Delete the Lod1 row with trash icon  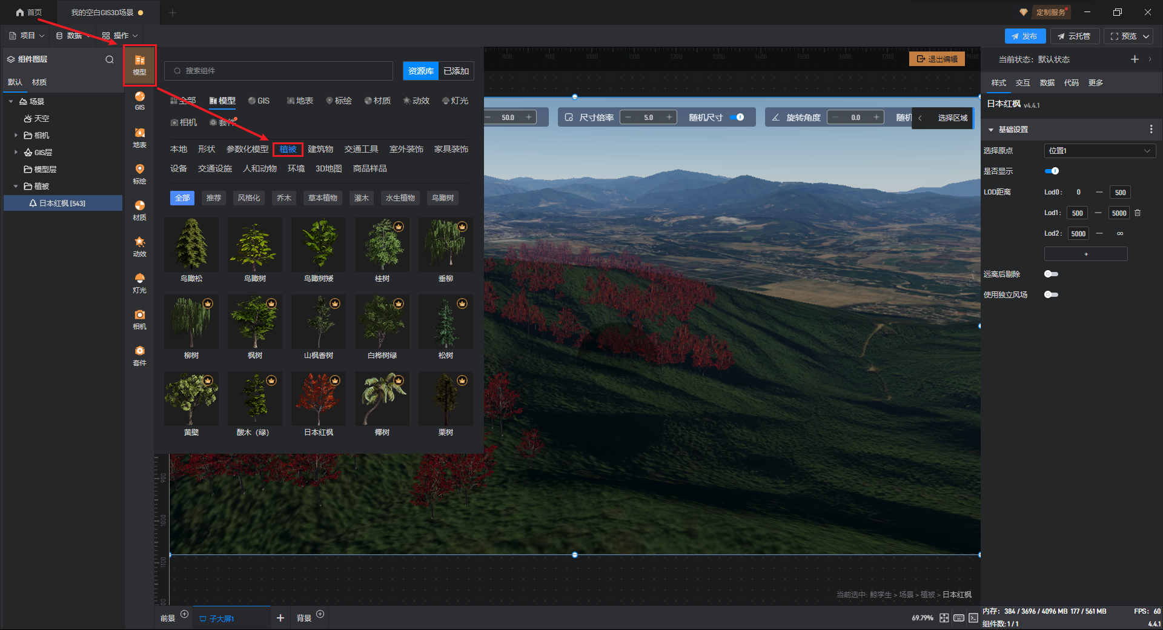[1138, 213]
